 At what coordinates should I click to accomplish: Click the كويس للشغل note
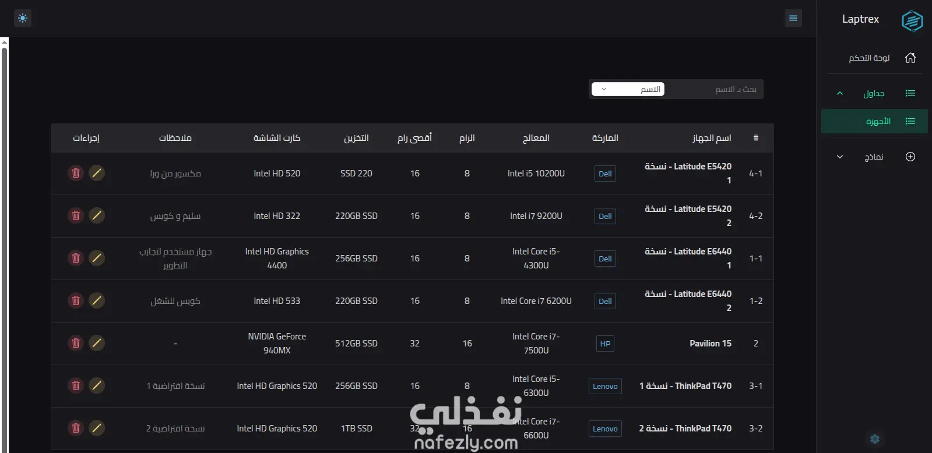click(175, 301)
